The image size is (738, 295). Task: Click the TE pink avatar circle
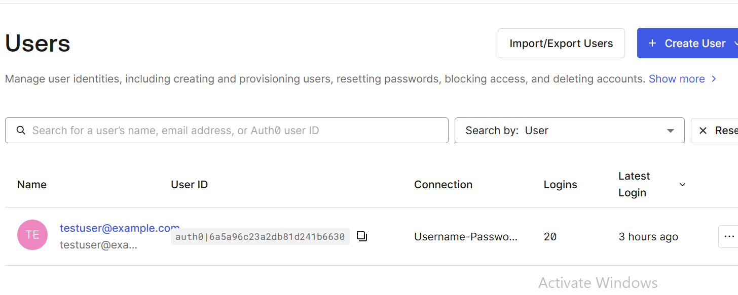(x=32, y=235)
